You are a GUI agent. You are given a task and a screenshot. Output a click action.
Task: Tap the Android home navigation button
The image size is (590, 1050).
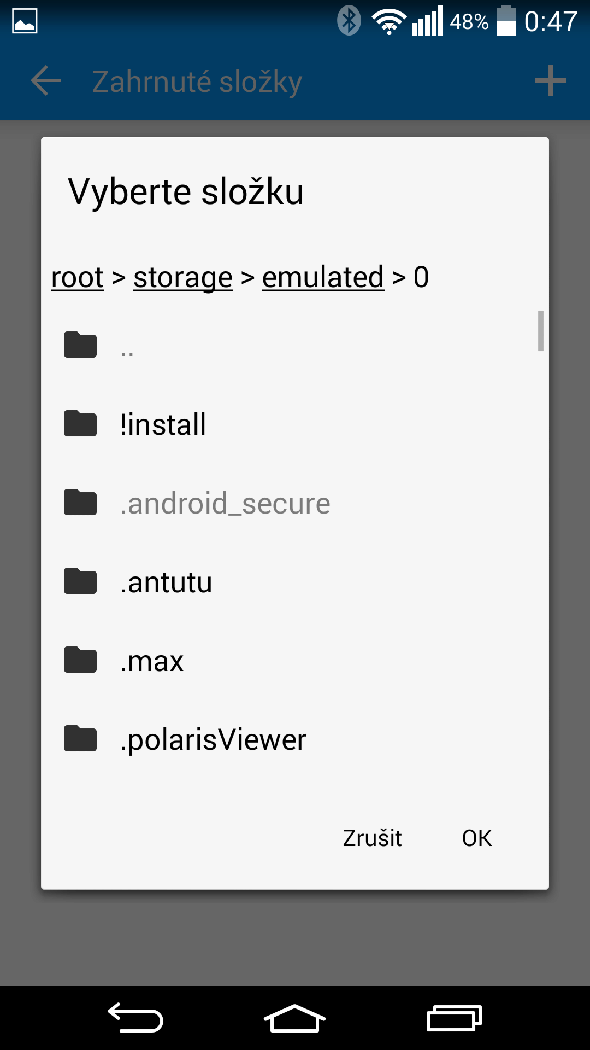[x=294, y=1018]
